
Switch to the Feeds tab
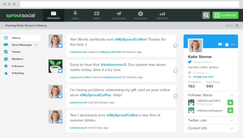pyautogui.click(x=97, y=16)
